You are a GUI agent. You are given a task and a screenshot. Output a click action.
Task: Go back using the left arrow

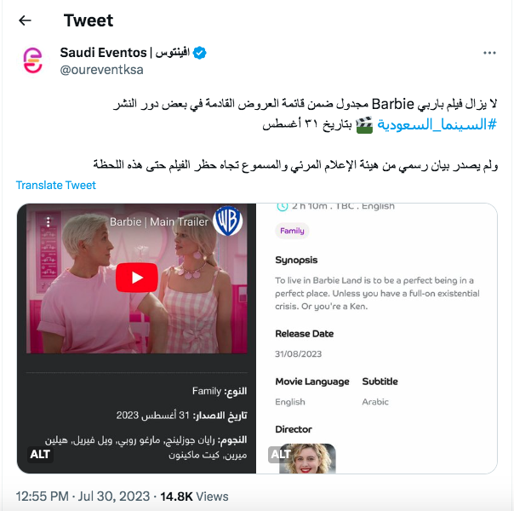click(x=25, y=20)
